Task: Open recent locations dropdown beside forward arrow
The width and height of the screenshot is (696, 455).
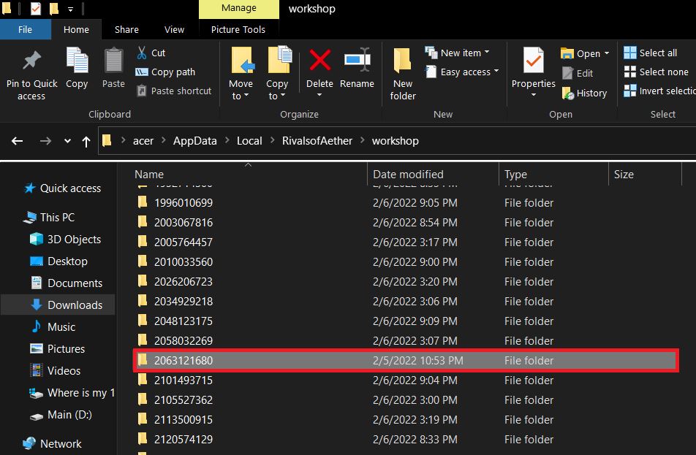Action: (x=67, y=141)
